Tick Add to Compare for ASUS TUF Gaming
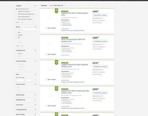148x116 pixels. (x=46, y=54)
